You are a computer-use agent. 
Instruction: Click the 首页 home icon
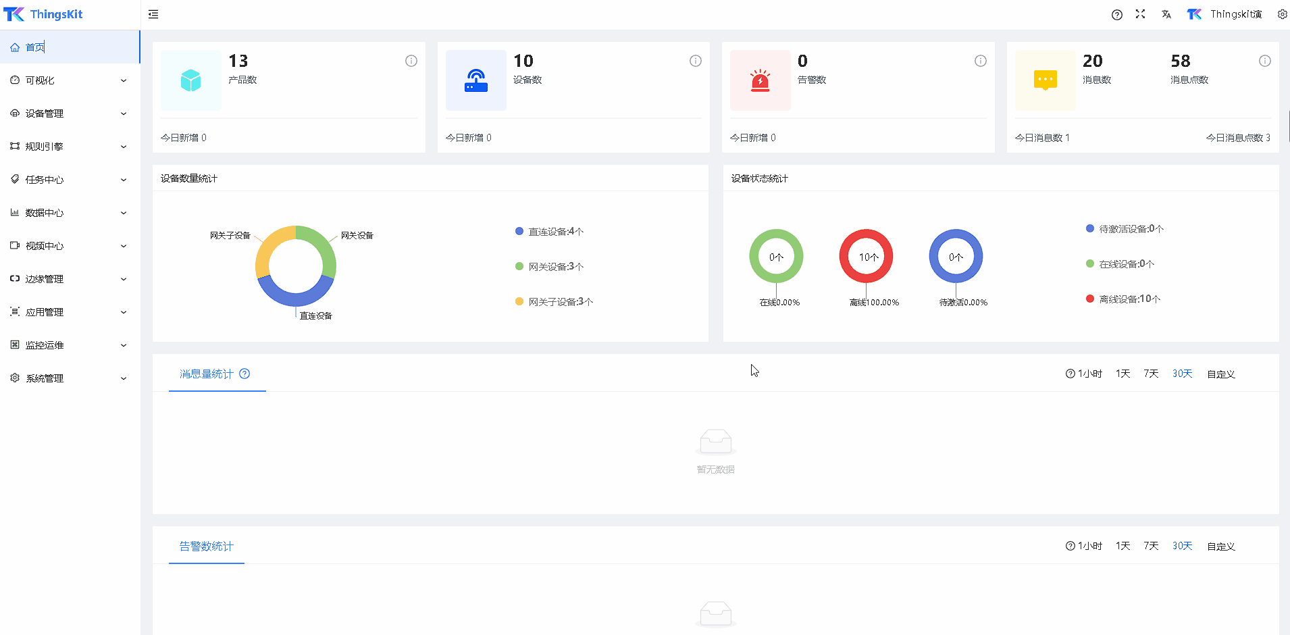15,47
